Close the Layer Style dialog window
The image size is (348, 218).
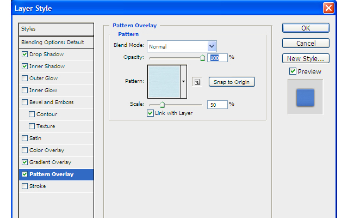328,8
